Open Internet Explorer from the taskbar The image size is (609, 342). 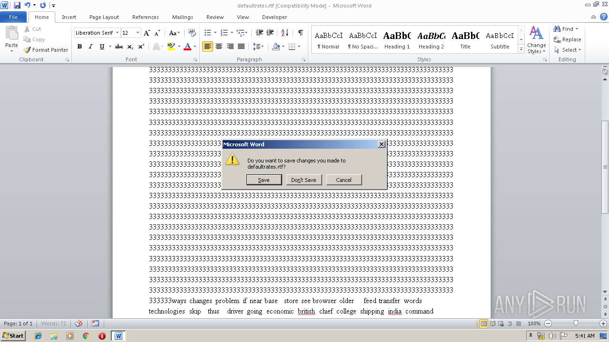(x=38, y=336)
